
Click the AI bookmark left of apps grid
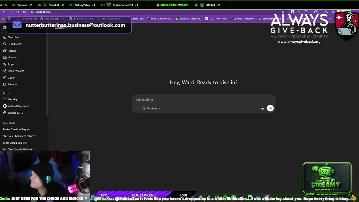pyautogui.click(x=3, y=19)
